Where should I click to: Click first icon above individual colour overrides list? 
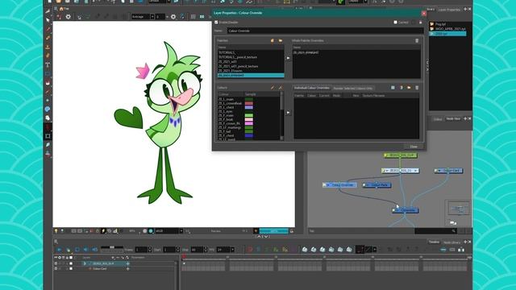[393, 88]
